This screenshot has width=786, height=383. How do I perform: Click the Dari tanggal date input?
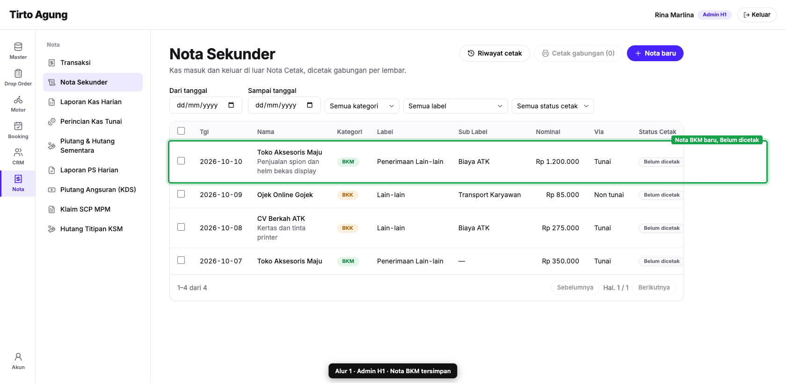[x=206, y=105]
